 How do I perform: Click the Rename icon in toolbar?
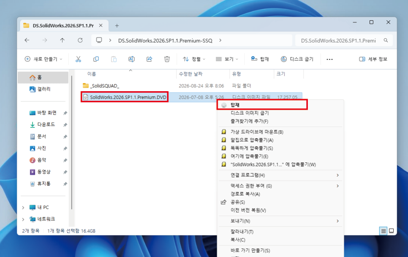click(131, 59)
